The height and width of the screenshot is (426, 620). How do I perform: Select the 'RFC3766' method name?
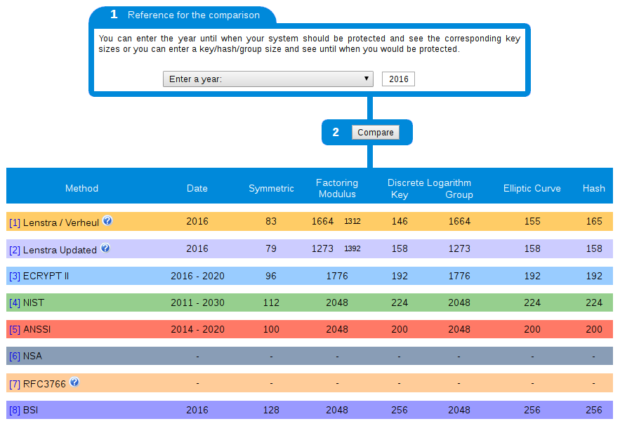click(44, 384)
